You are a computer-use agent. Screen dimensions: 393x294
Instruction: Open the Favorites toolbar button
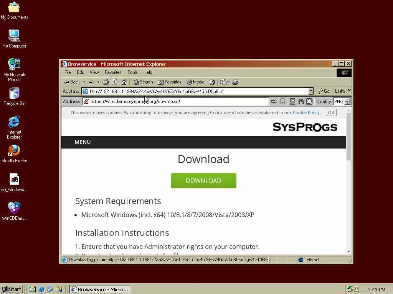coord(169,82)
